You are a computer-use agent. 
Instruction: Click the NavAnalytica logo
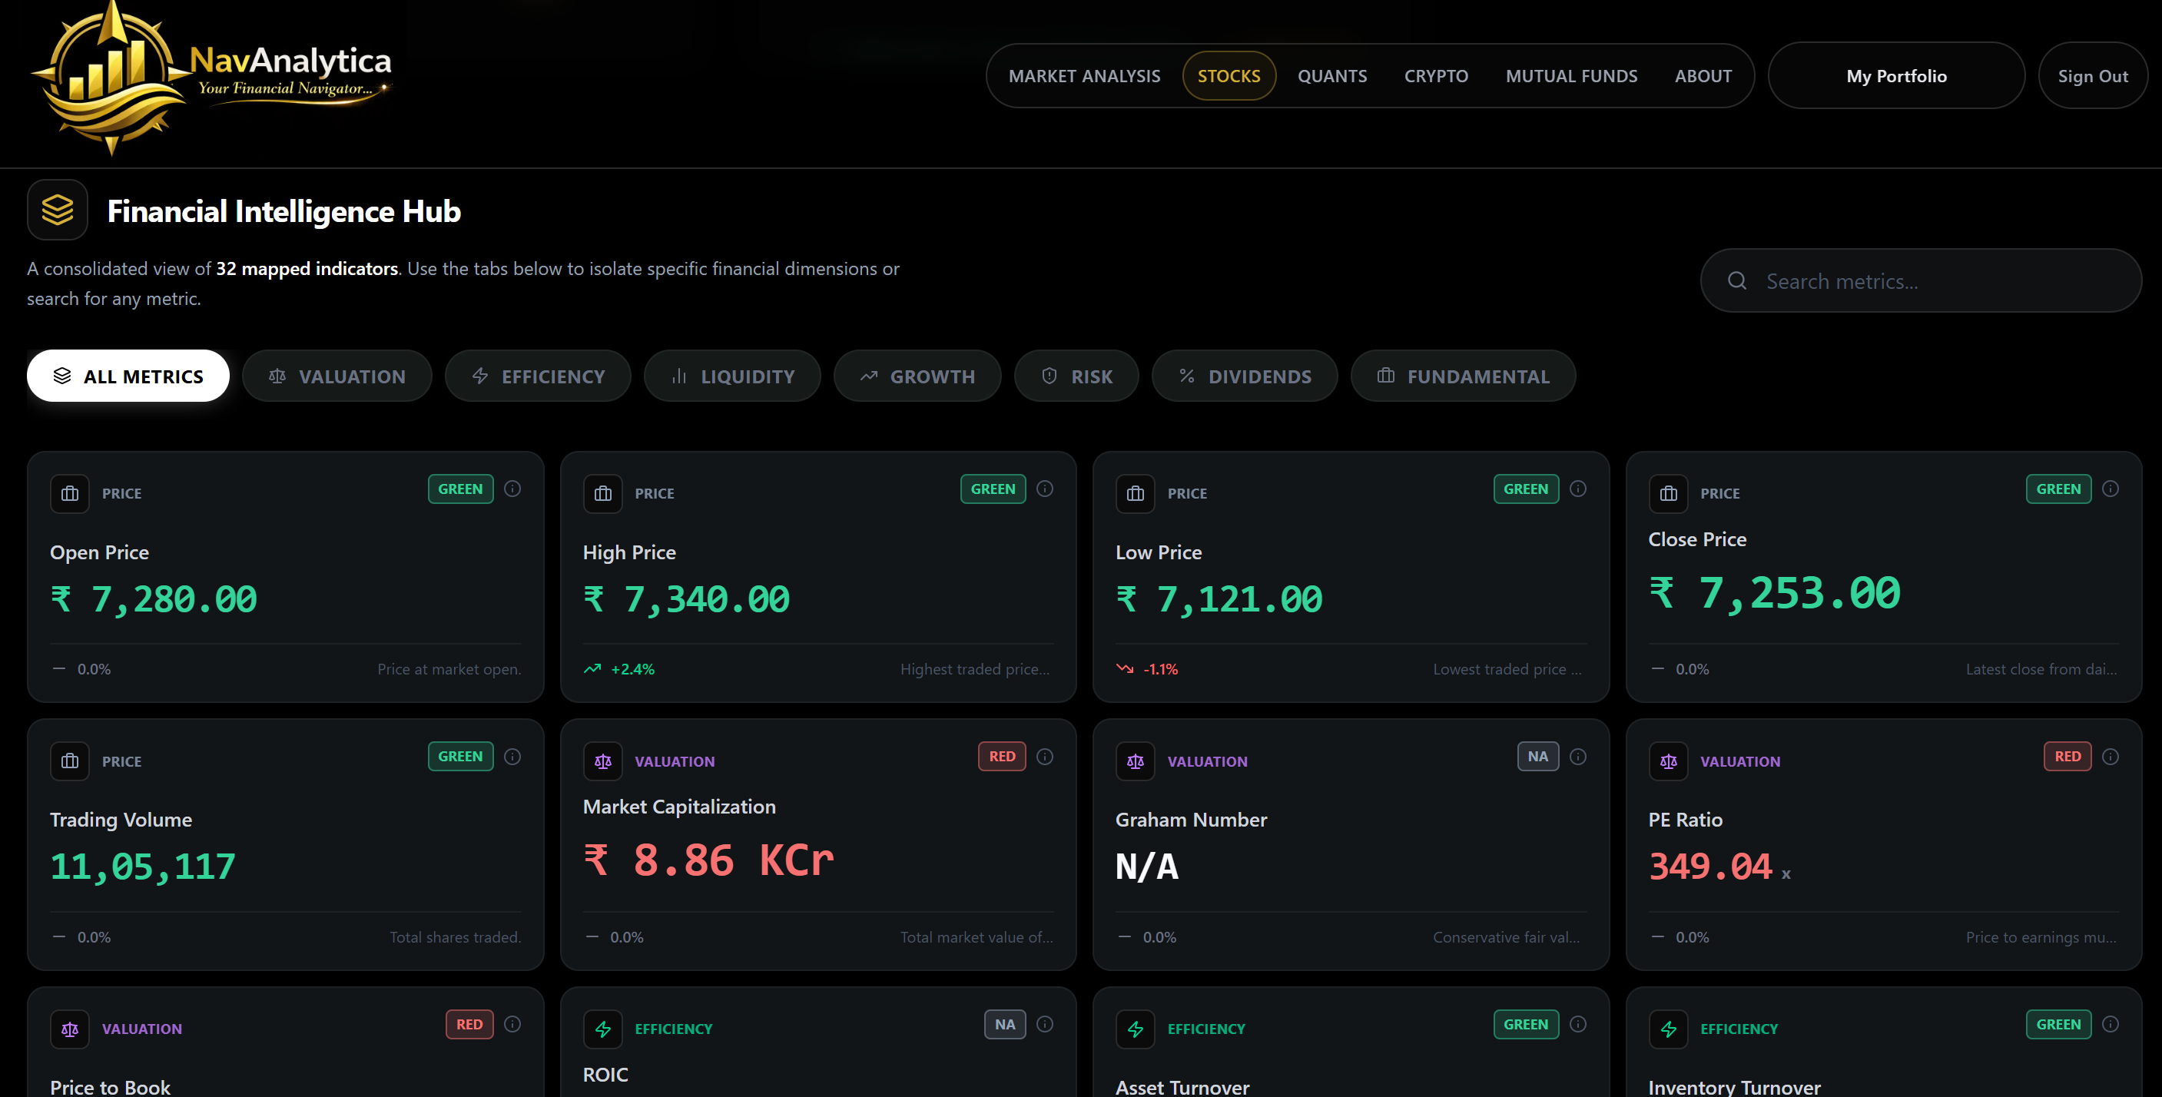(211, 78)
